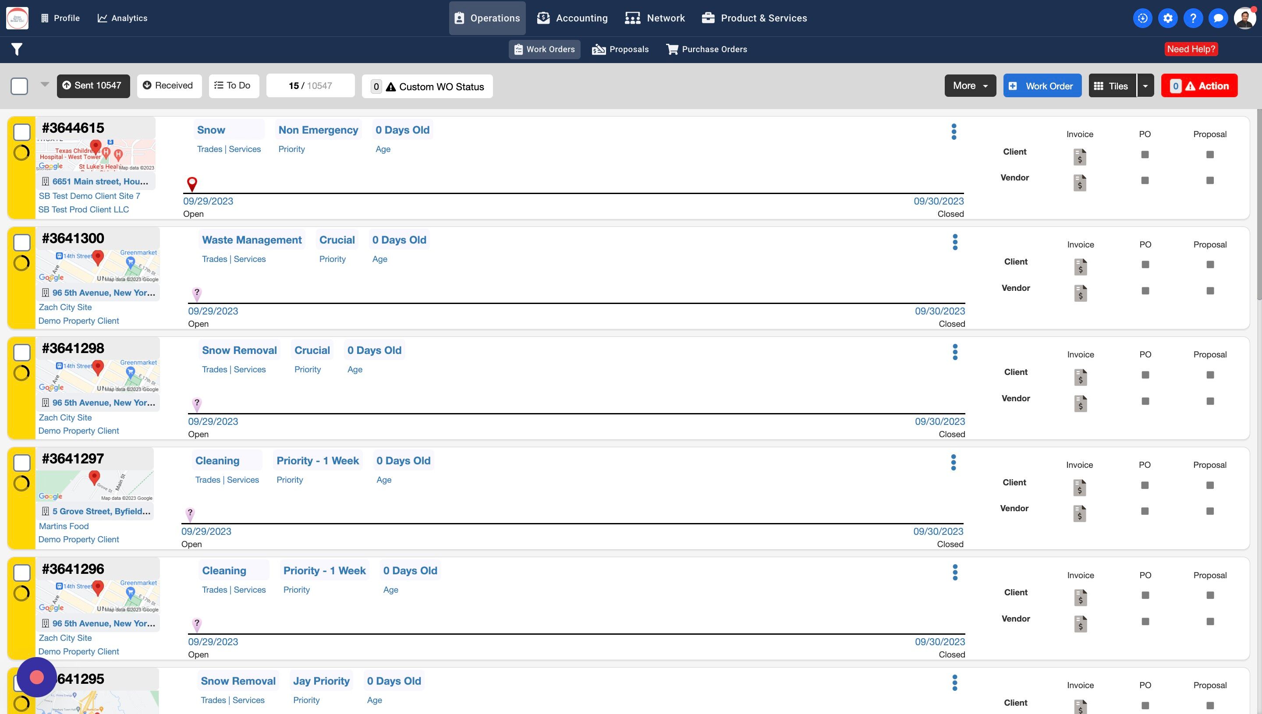Open the Tiles view dropdown arrow
The height and width of the screenshot is (714, 1262).
(x=1145, y=86)
